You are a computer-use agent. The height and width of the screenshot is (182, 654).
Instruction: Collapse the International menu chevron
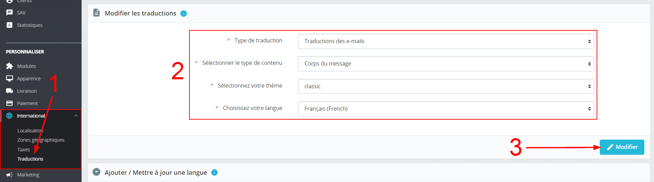tap(76, 116)
